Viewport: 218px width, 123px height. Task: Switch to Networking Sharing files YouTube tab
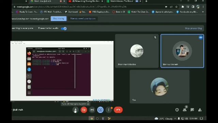coord(85,1)
